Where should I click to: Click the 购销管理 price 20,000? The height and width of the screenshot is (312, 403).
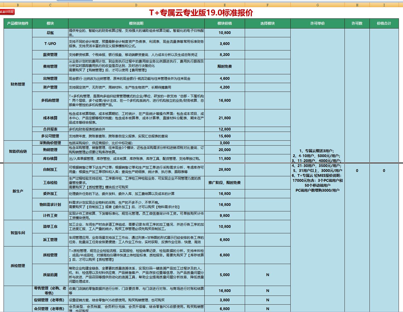point(225,150)
